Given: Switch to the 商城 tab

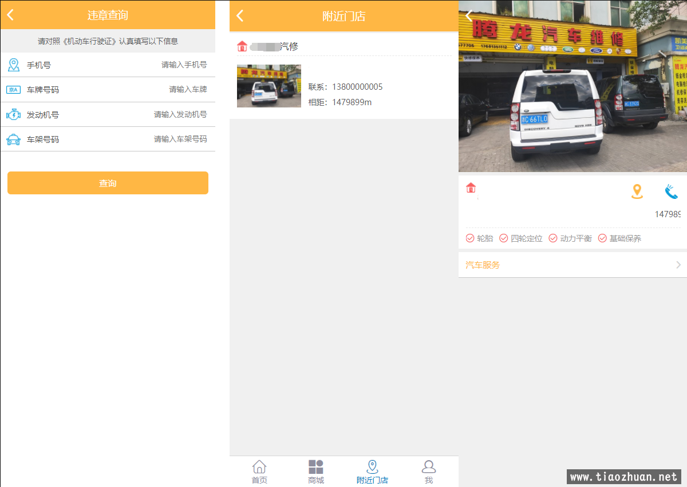Looking at the screenshot, I should pyautogui.click(x=316, y=472).
